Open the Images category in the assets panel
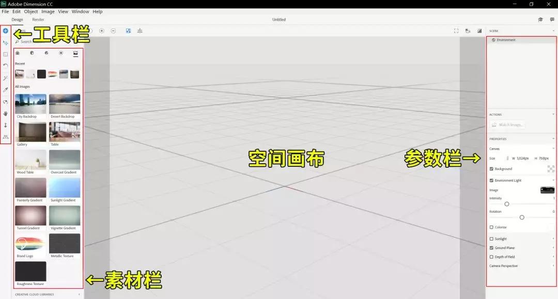The width and height of the screenshot is (558, 299). (x=76, y=53)
